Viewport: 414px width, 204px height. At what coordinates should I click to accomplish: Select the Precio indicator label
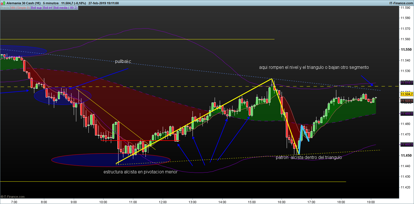pyautogui.click(x=5, y=8)
